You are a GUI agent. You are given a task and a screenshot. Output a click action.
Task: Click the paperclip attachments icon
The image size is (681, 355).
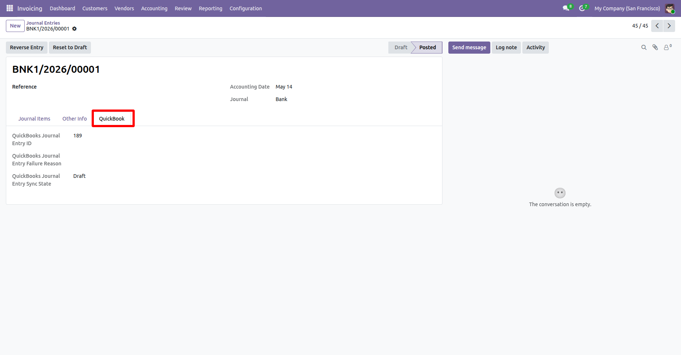[655, 47]
